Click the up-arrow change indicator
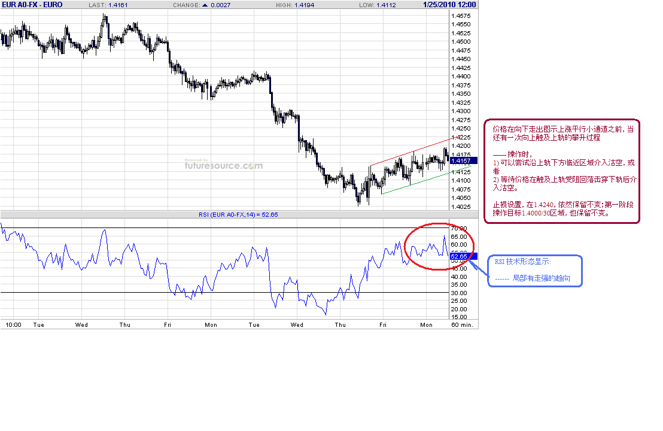The width and height of the screenshot is (663, 431). point(205,5)
